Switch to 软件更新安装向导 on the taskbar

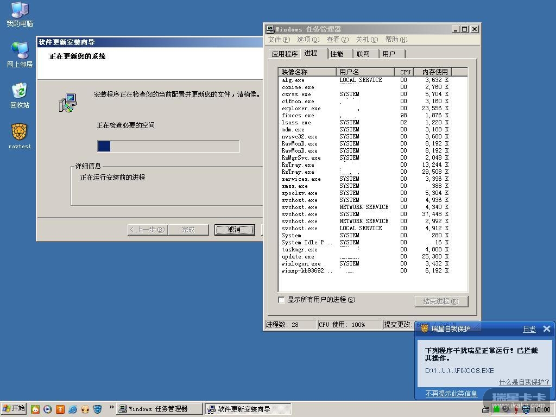pos(248,409)
